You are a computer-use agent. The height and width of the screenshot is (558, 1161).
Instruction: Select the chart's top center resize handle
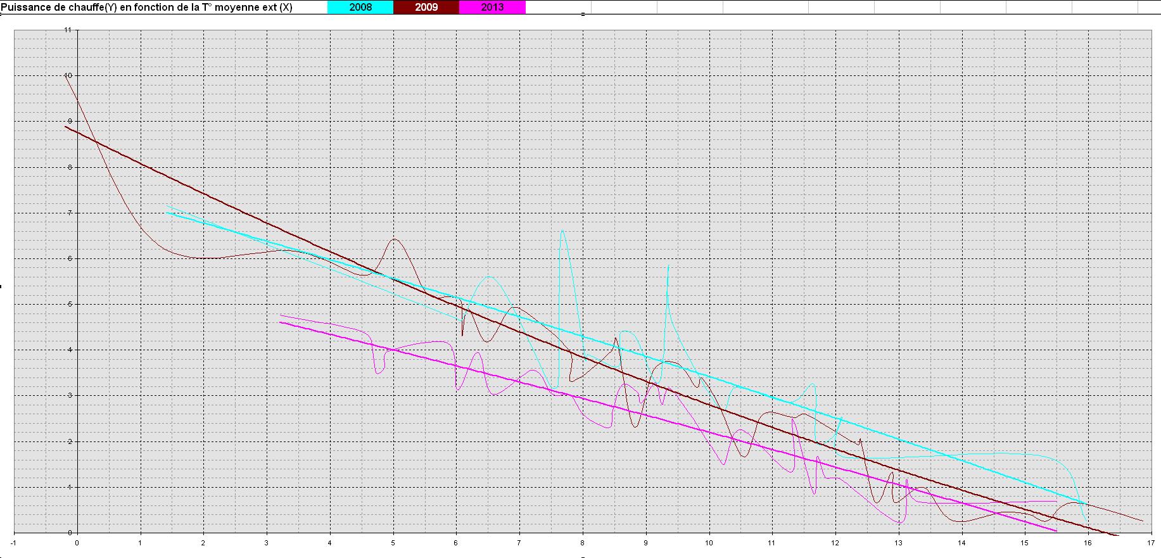(583, 15)
